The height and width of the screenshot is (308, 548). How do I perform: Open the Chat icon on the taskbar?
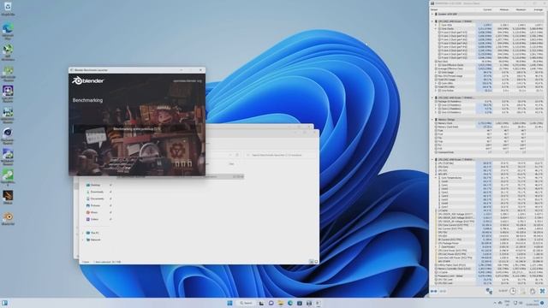coord(271,303)
